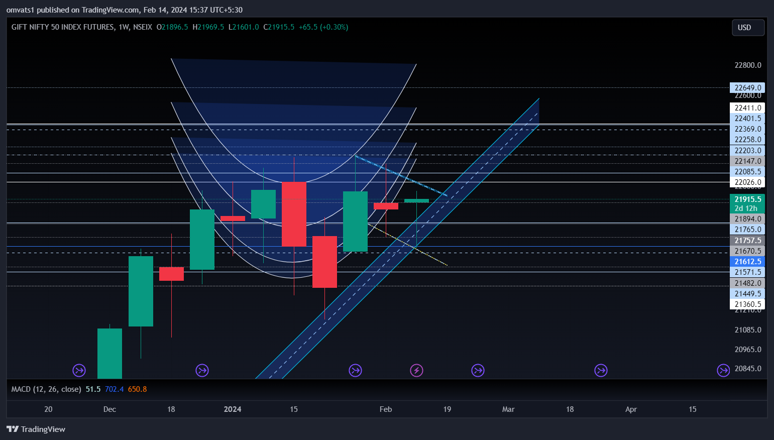Click the arrow marker under late-January green candle

[x=355, y=371]
